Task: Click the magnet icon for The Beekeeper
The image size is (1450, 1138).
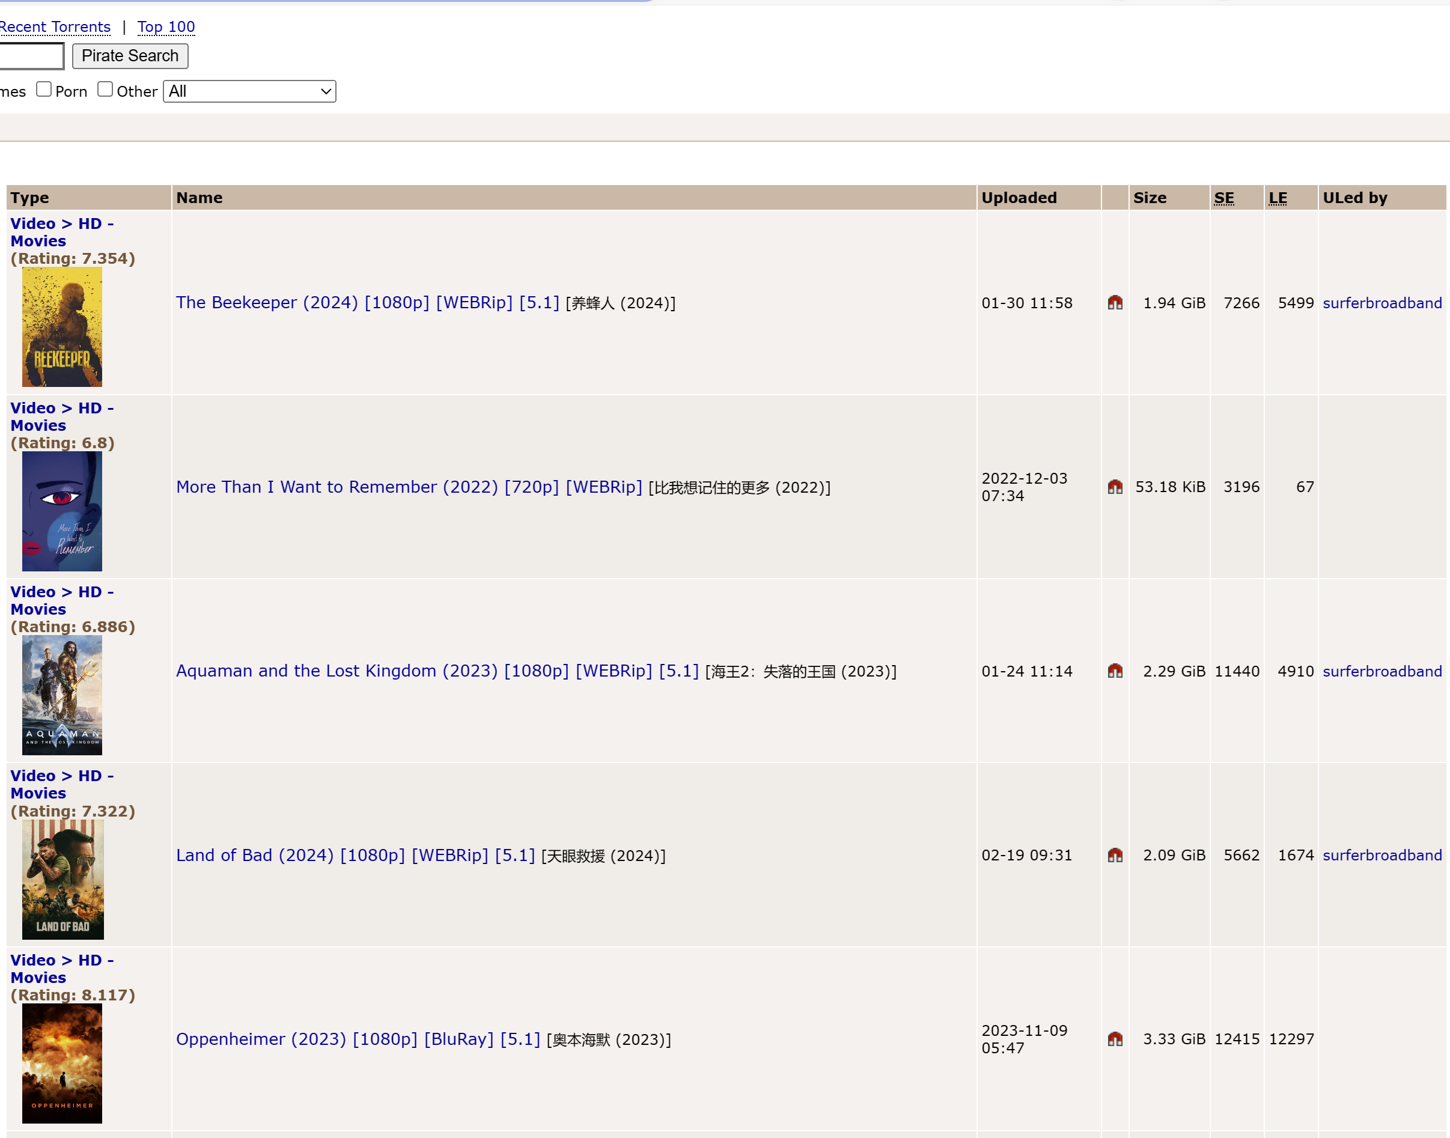Action: [1115, 302]
